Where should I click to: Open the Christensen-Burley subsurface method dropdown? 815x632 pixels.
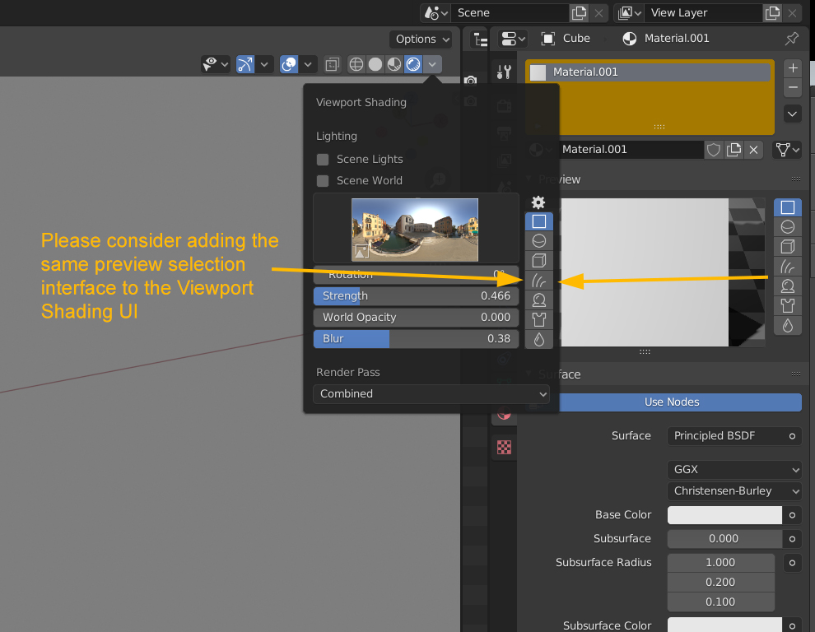pos(734,491)
